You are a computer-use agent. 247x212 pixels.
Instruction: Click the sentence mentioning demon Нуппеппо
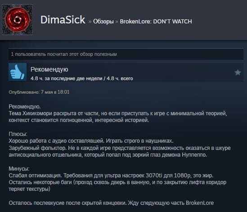[x=120, y=152]
